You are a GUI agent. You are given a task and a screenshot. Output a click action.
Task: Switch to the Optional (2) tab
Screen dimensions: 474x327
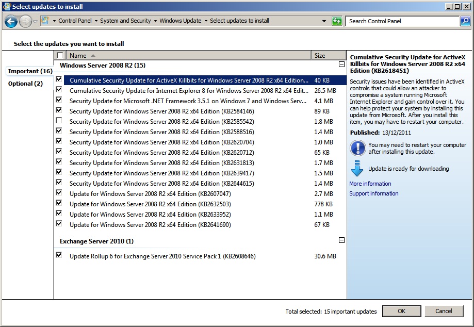(25, 83)
